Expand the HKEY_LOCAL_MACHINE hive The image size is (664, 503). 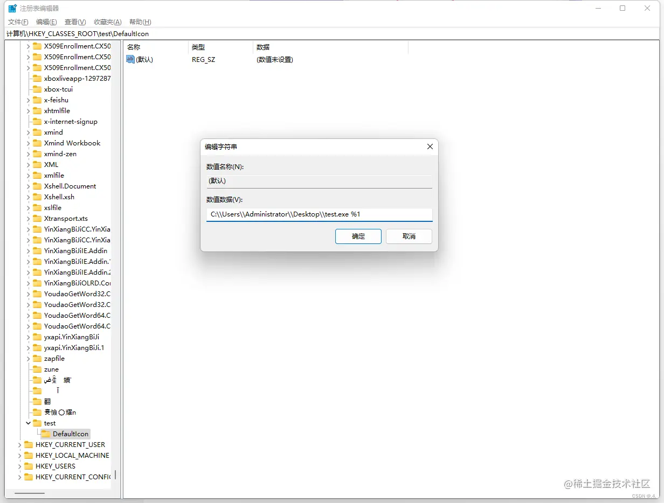(20, 456)
